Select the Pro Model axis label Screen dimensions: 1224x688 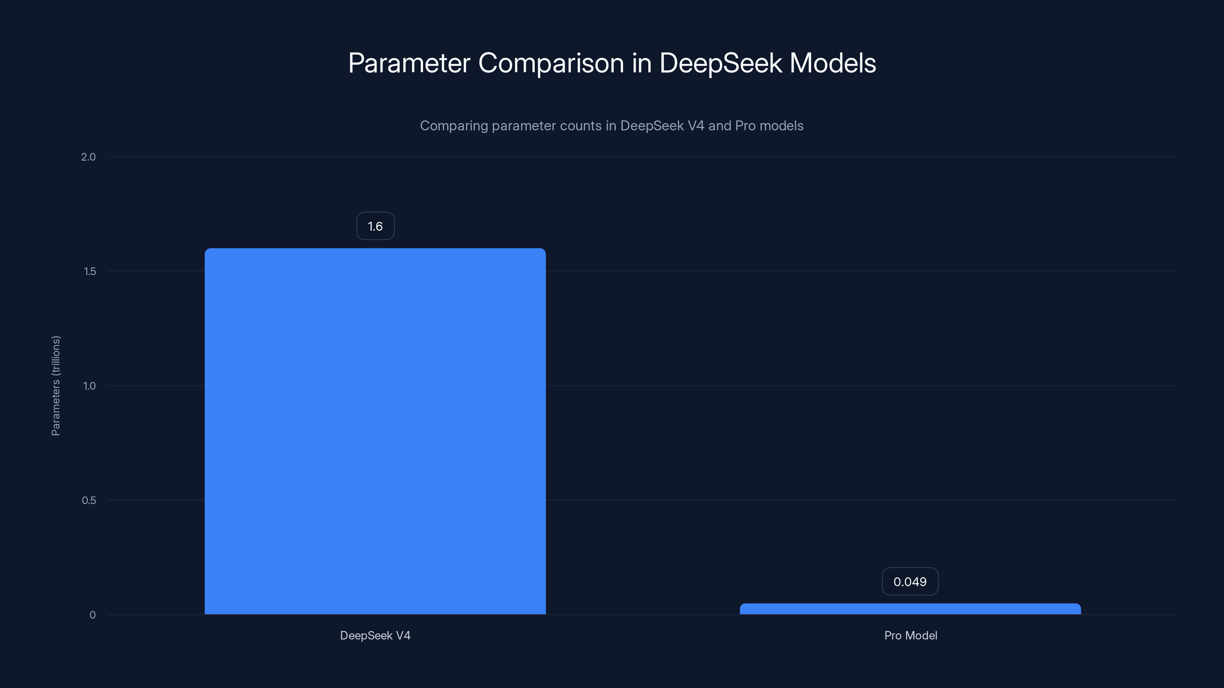click(x=910, y=635)
